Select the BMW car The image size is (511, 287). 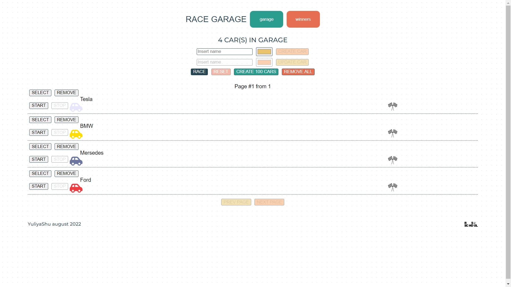[40, 120]
